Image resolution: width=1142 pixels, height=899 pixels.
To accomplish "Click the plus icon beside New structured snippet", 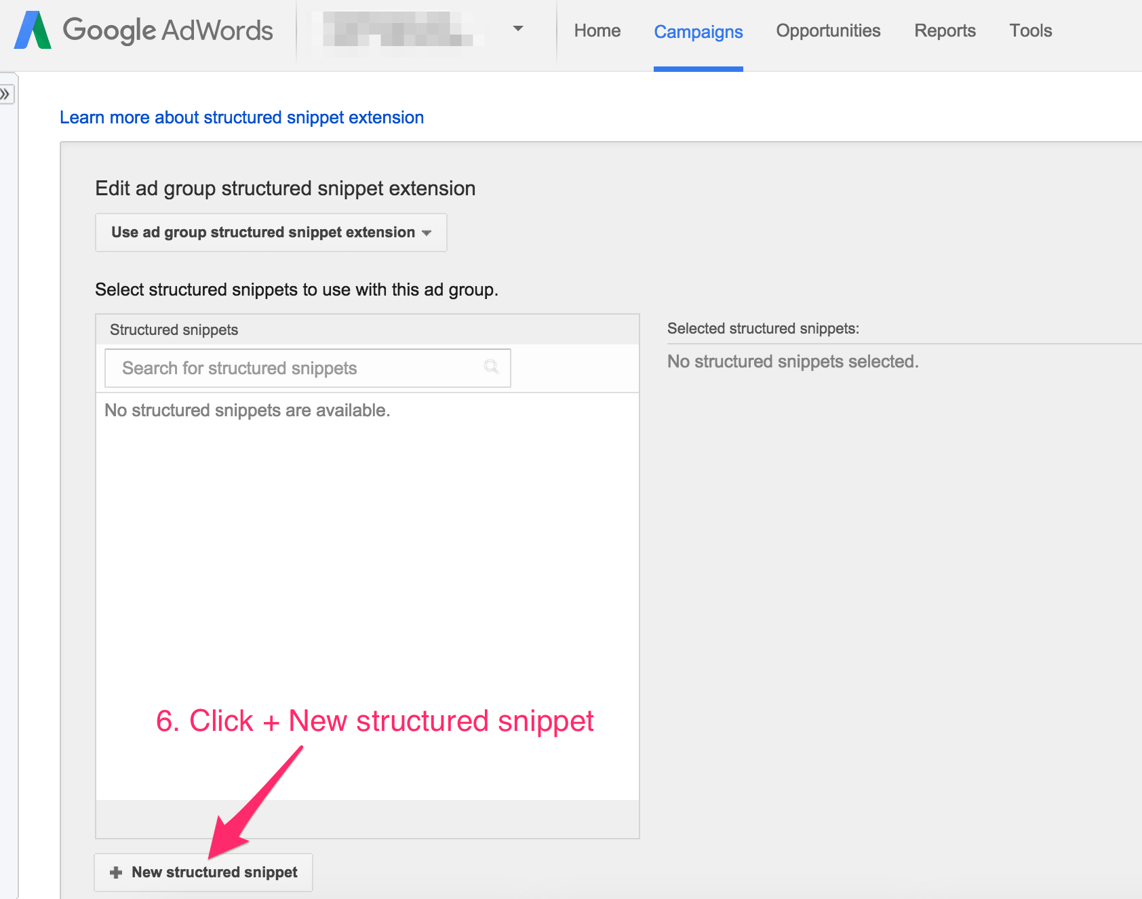I will click(116, 873).
